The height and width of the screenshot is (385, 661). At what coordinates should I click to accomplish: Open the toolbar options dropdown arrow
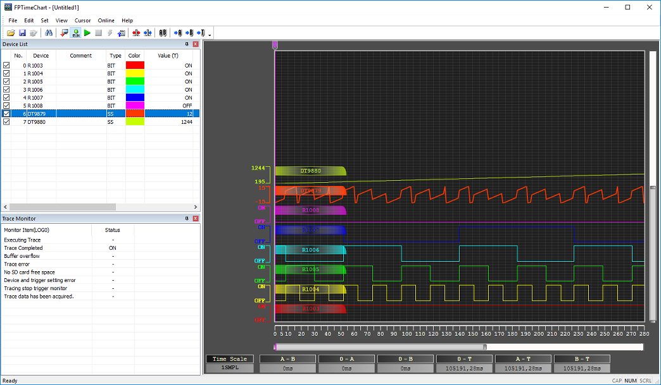(x=210, y=34)
